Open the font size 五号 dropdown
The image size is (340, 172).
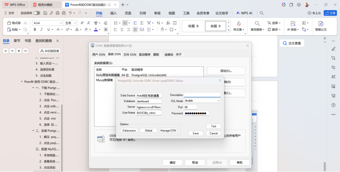[x=75, y=23]
